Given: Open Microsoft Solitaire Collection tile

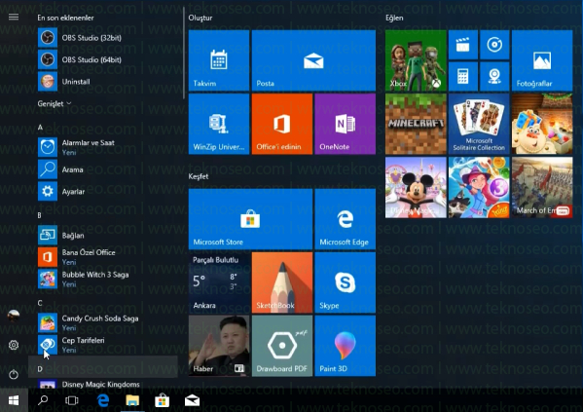Looking at the screenshot, I should (479, 124).
